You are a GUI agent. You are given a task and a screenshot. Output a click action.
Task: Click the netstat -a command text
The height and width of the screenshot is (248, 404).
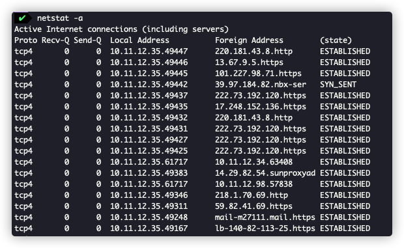(x=60, y=18)
